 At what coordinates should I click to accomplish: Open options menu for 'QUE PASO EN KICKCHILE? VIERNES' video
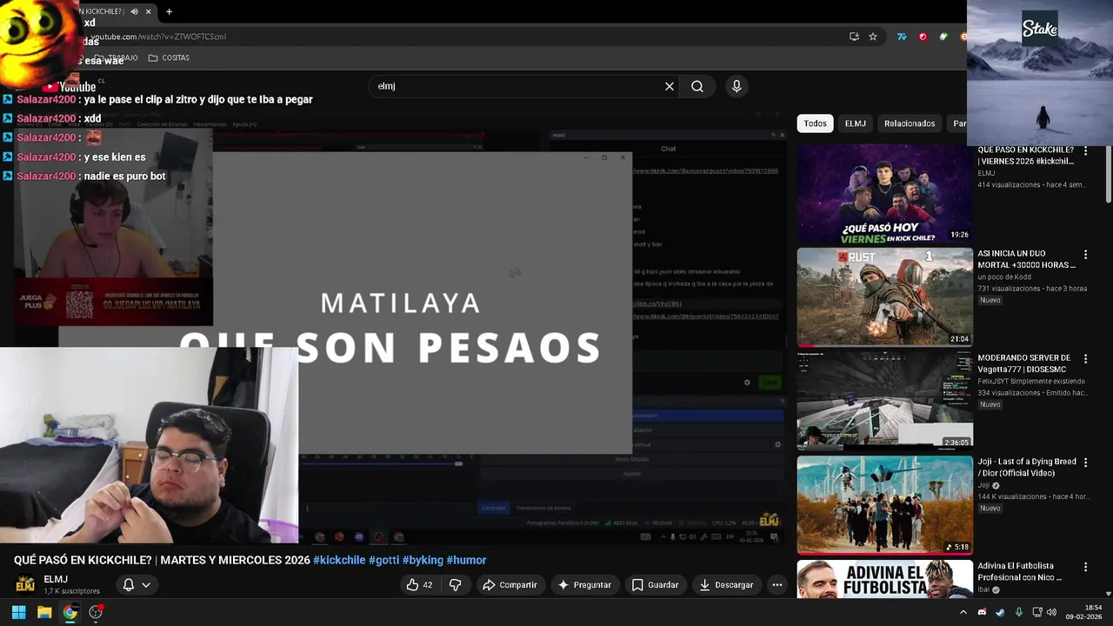click(x=1085, y=150)
